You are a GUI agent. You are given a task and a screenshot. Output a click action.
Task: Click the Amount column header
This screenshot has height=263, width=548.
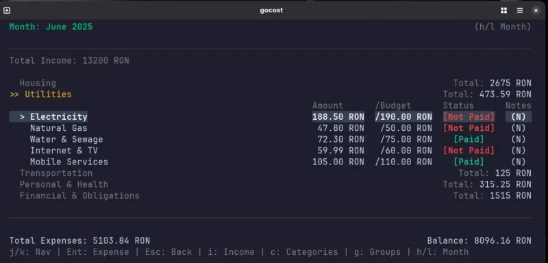click(x=328, y=105)
